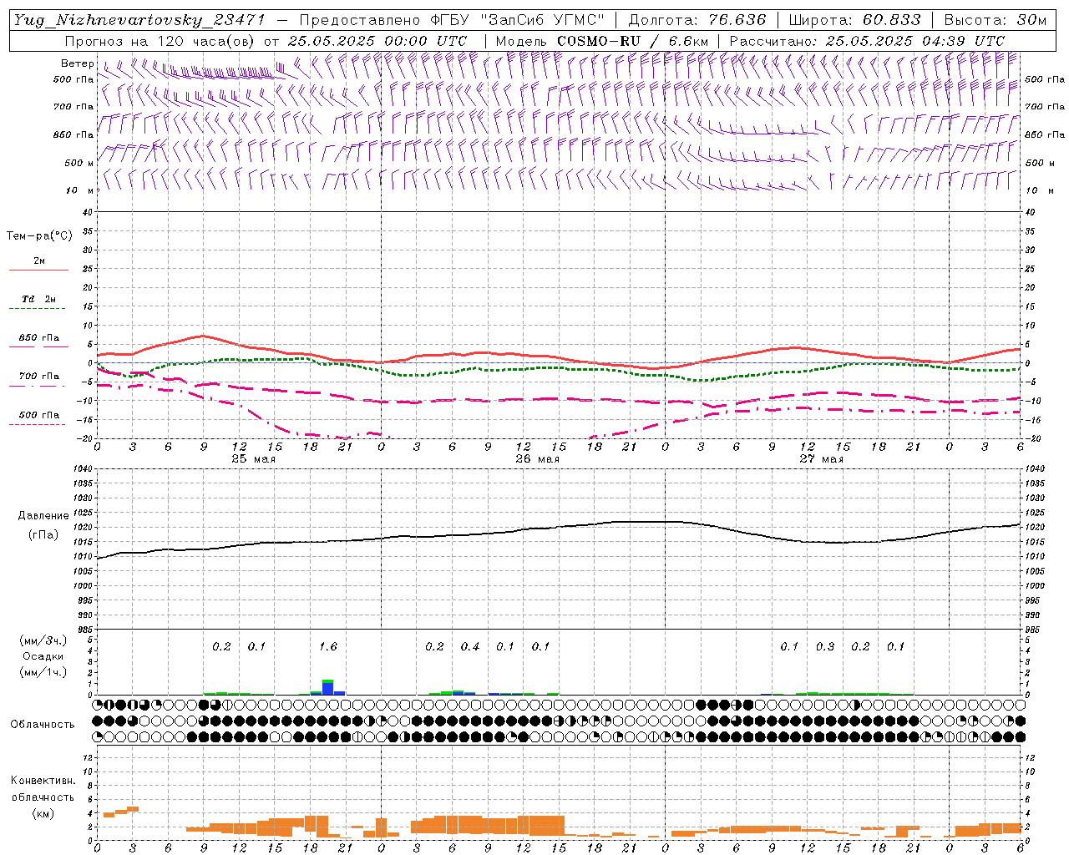Click the 'Ветер' wind panel label
Viewport: 1069px width, 855px height.
point(78,63)
